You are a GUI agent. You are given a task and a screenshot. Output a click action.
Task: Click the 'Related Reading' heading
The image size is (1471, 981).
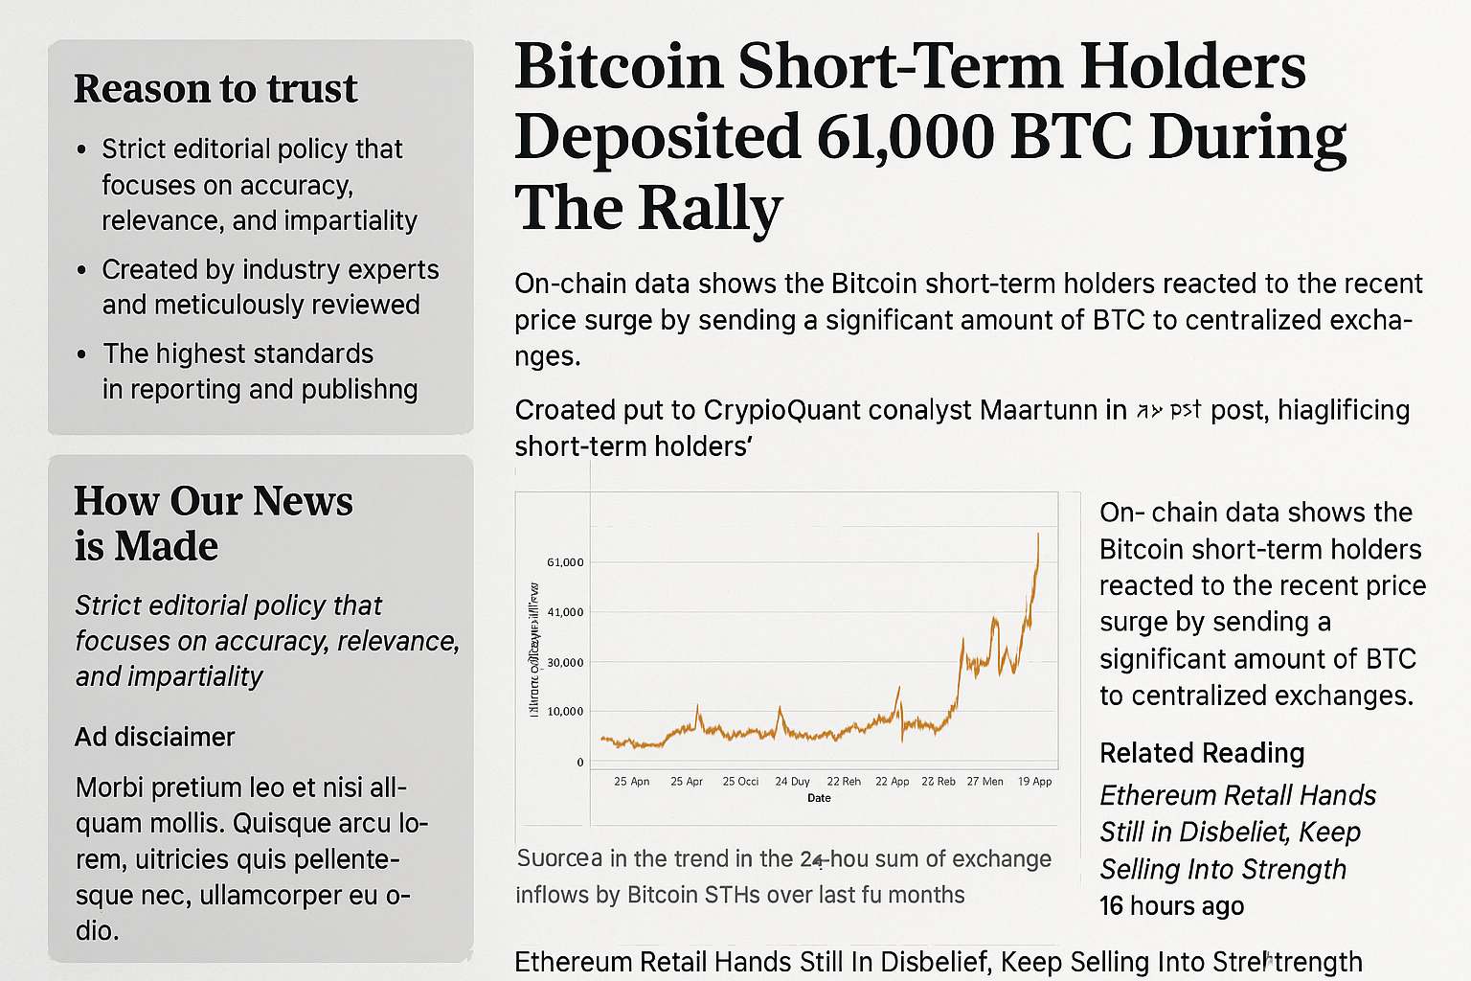click(1202, 753)
